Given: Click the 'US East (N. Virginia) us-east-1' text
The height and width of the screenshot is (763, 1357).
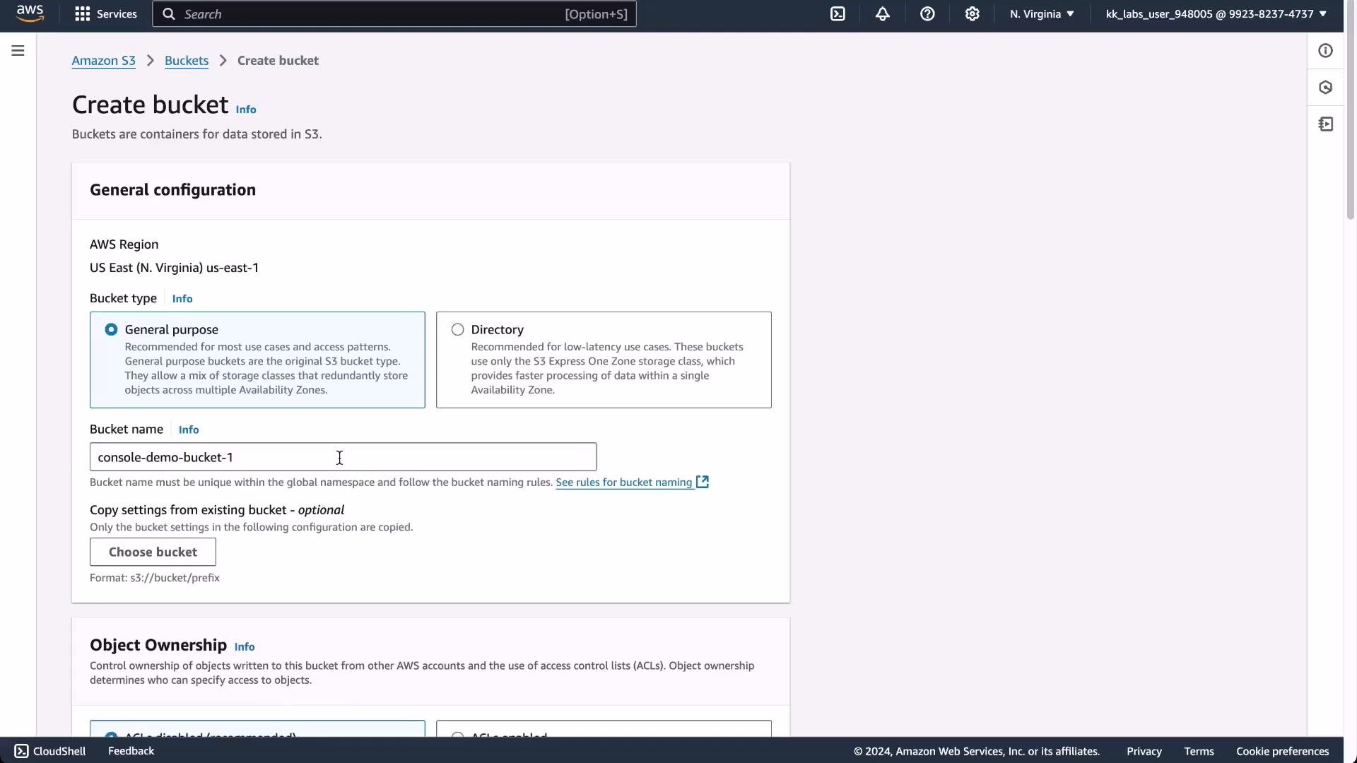Looking at the screenshot, I should [x=174, y=268].
